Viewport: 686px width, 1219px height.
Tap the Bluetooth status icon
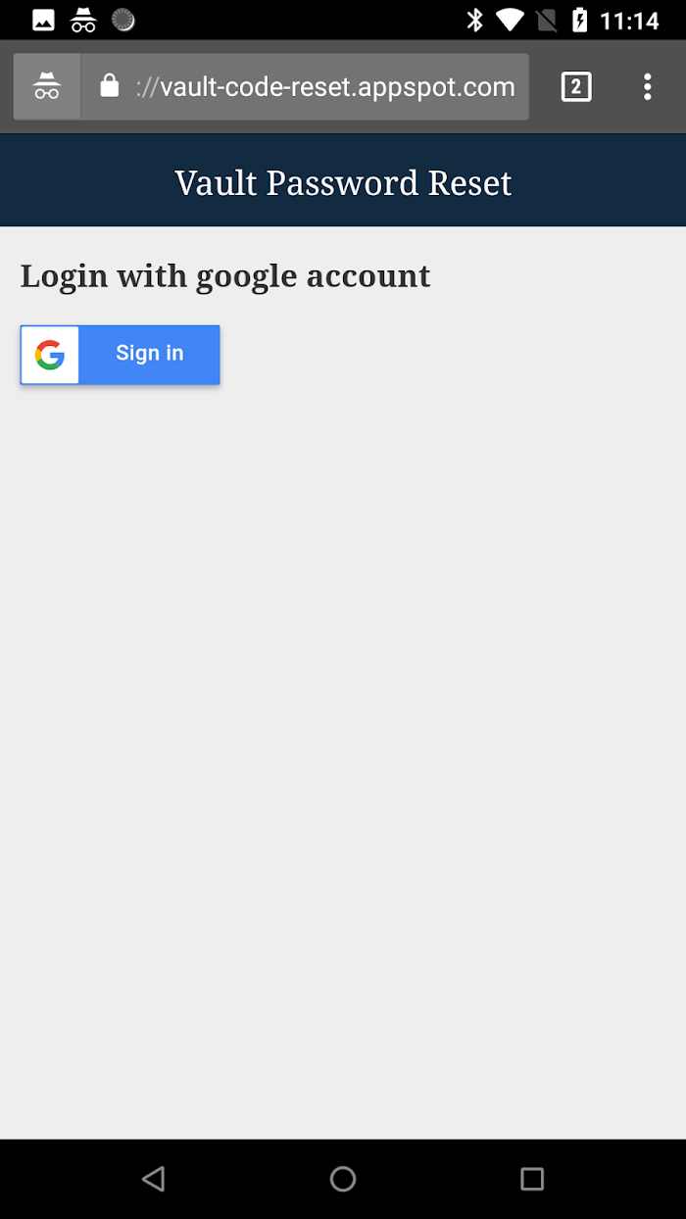[x=475, y=20]
